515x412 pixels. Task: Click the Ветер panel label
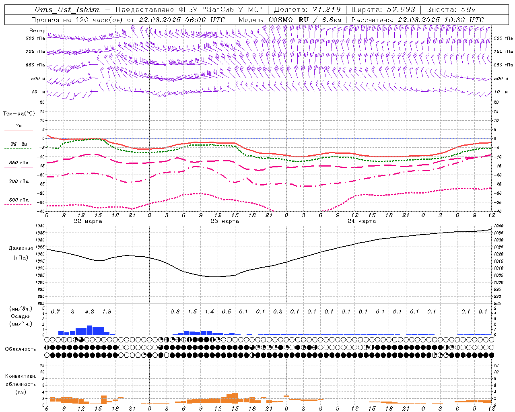tap(37, 31)
